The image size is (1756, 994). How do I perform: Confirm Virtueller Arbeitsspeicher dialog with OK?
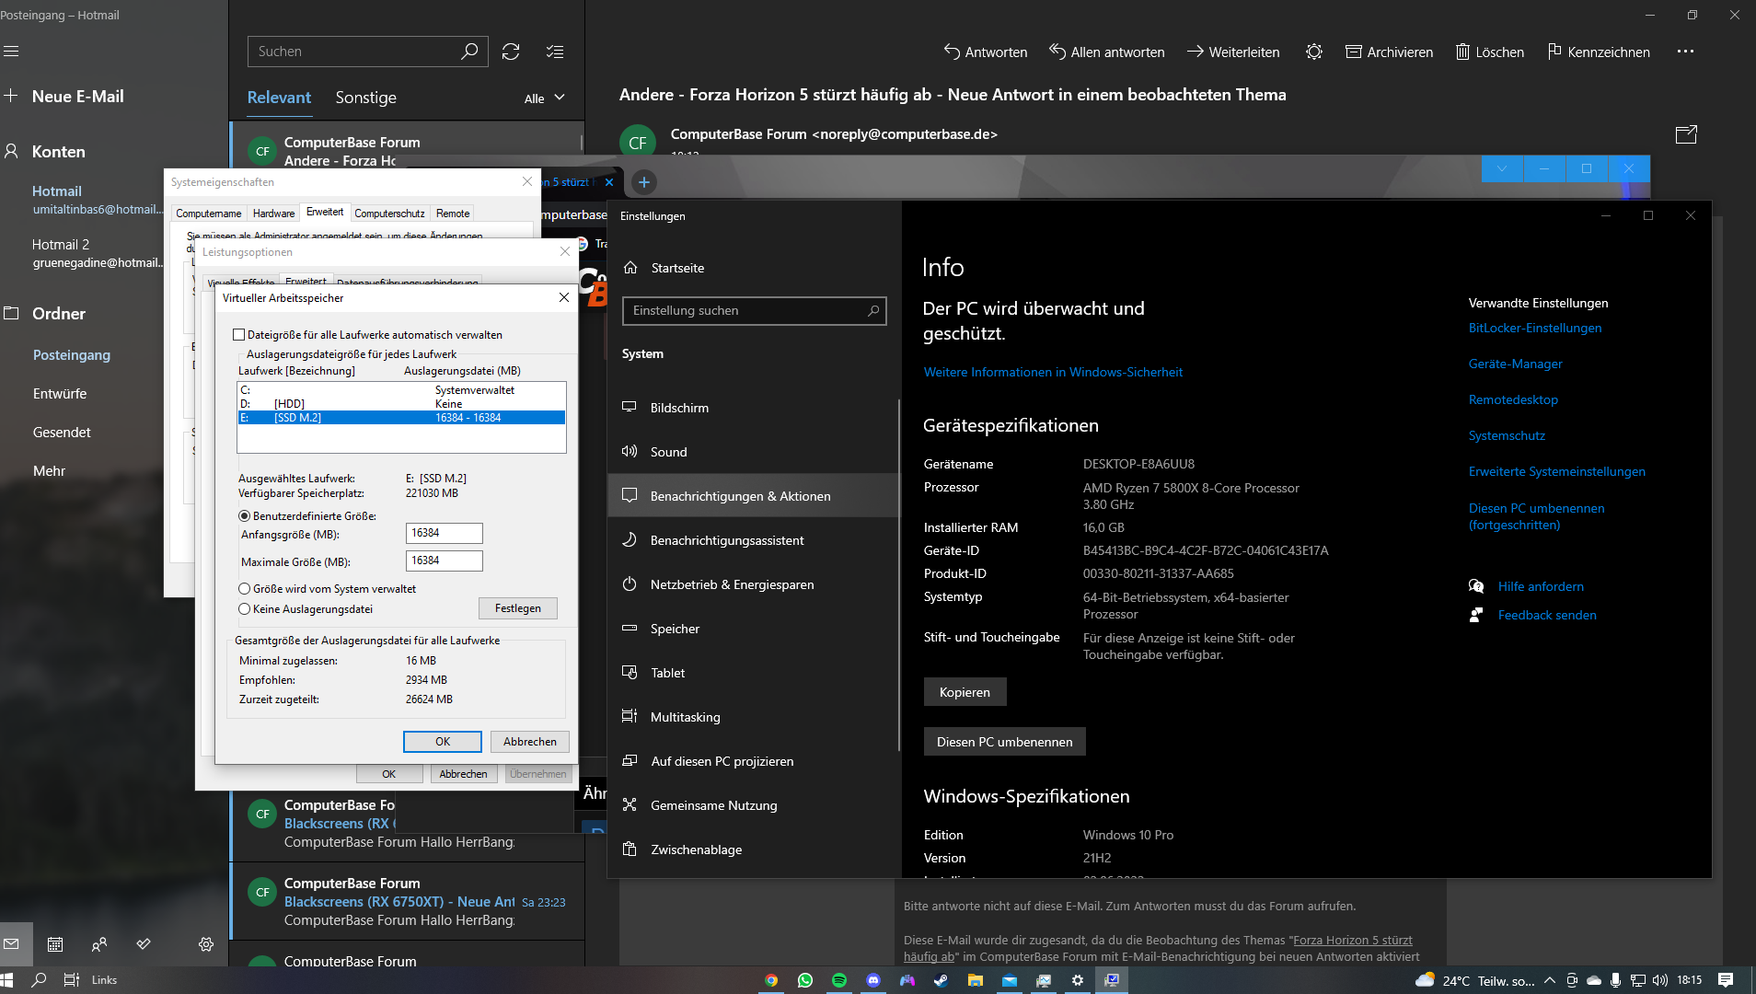[x=443, y=742]
